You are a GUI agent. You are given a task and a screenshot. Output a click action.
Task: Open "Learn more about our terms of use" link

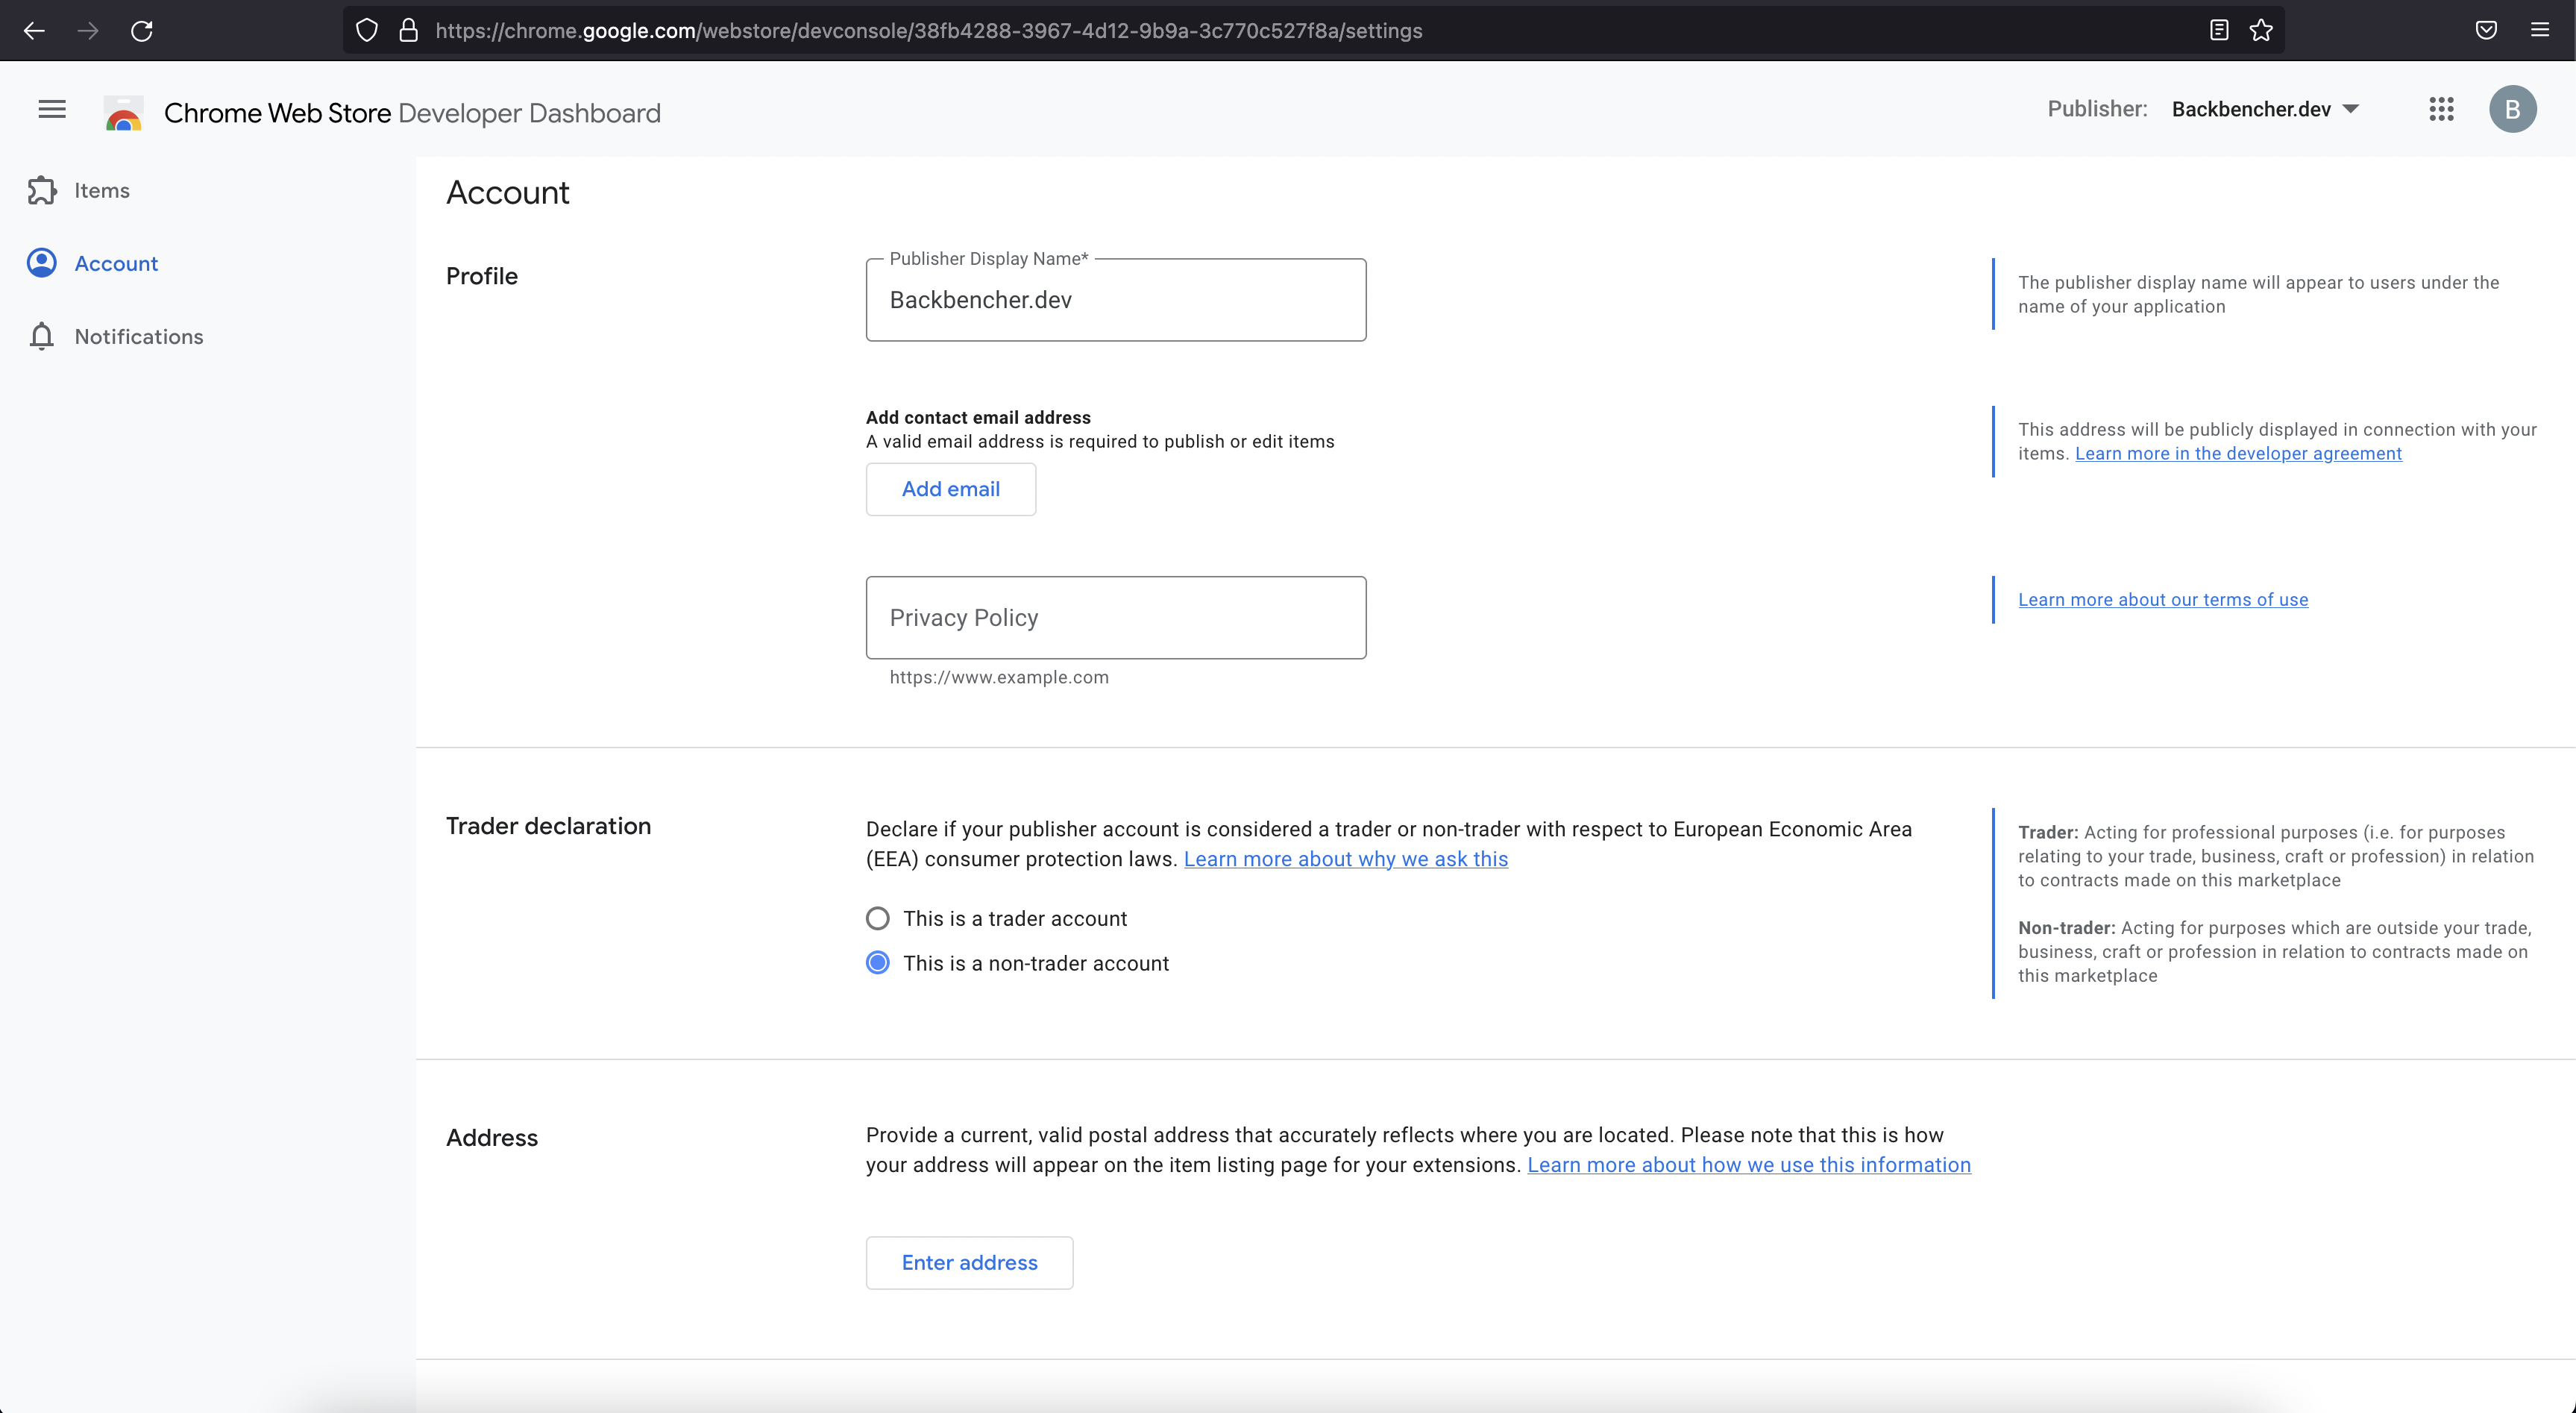2162,600
